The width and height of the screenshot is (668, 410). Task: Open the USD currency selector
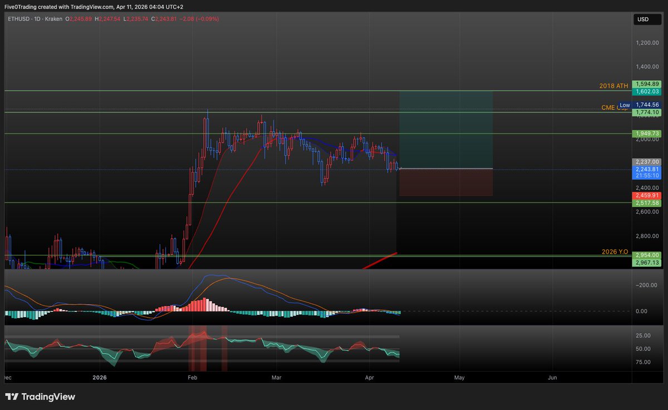[x=646, y=19]
